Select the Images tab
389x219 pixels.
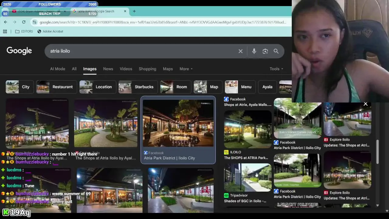click(90, 69)
